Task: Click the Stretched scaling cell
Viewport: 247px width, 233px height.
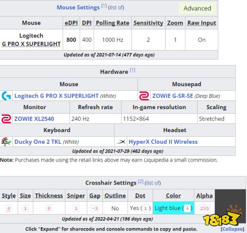Action: click(217, 119)
